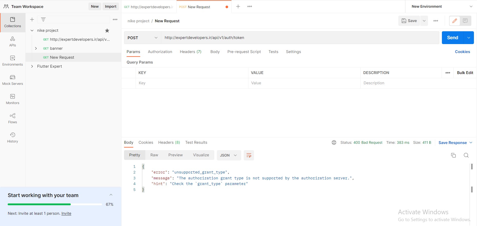This screenshot has height=226, width=477.
Task: Click the Invite link
Action: tap(66, 213)
